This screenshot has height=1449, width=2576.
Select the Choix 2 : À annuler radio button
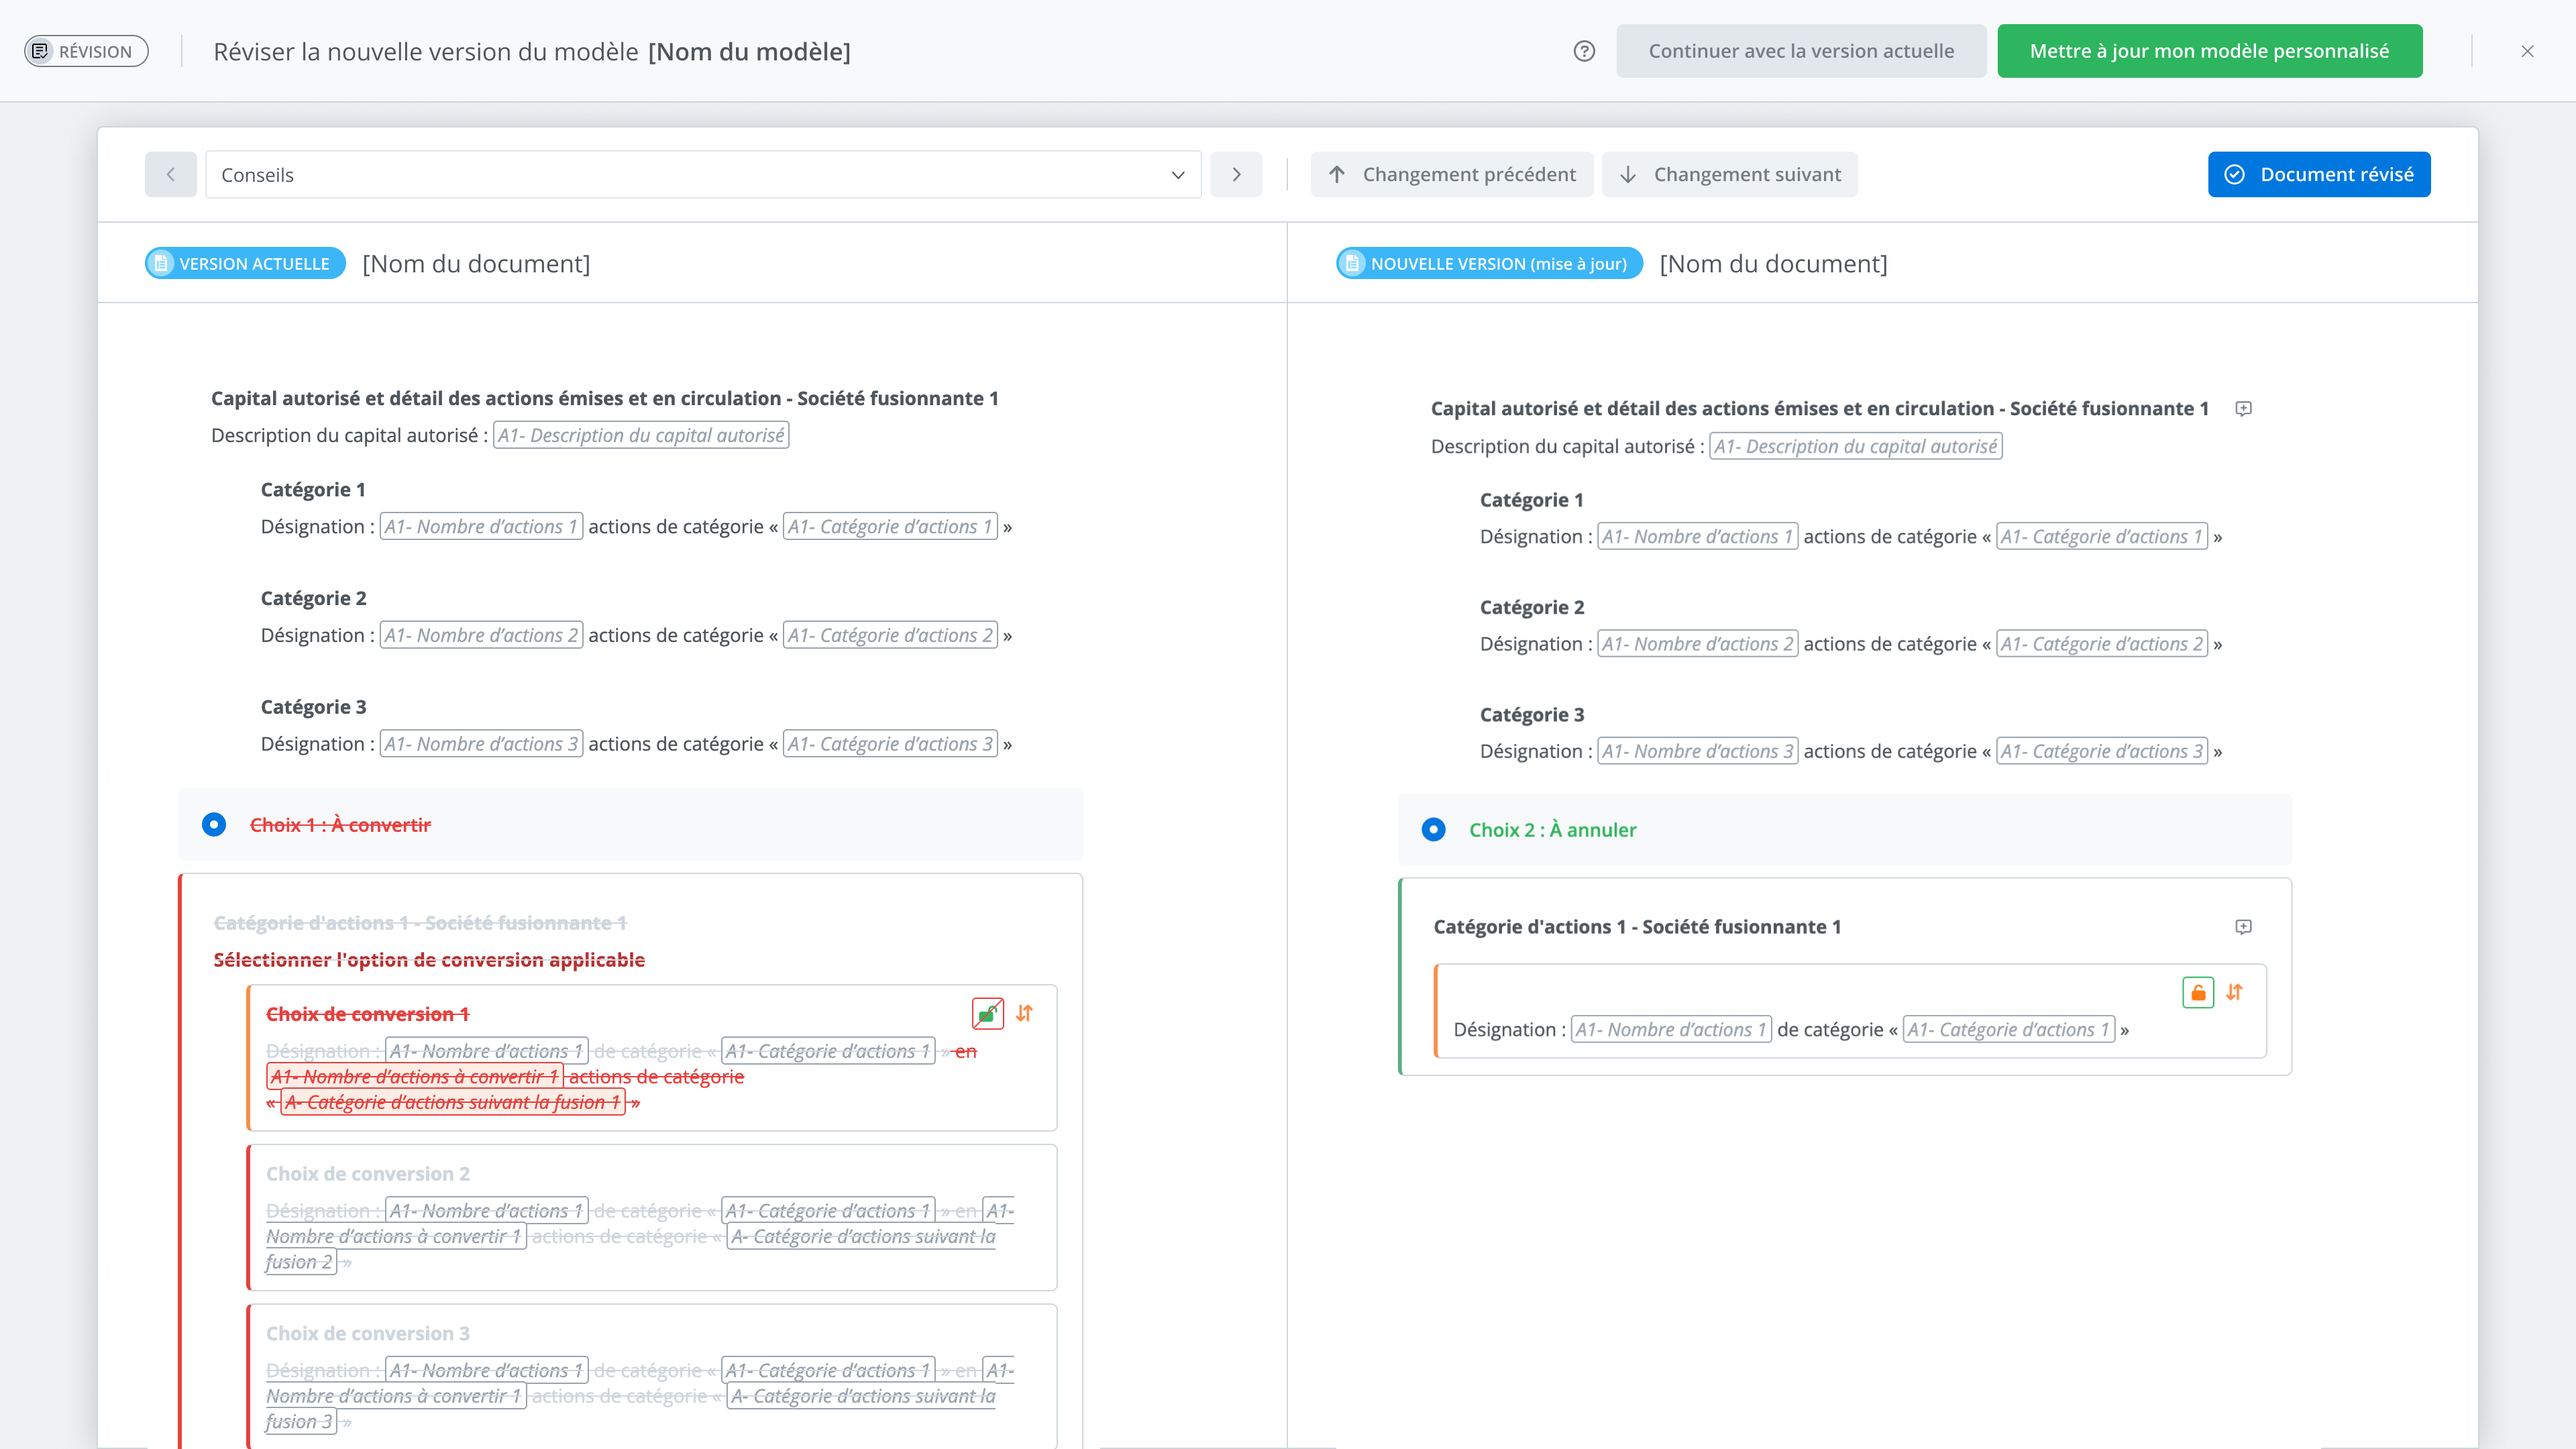pos(1433,830)
